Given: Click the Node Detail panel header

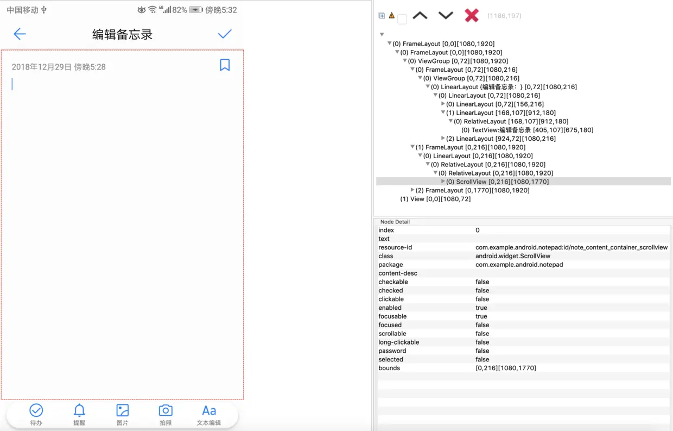Looking at the screenshot, I should pos(395,222).
